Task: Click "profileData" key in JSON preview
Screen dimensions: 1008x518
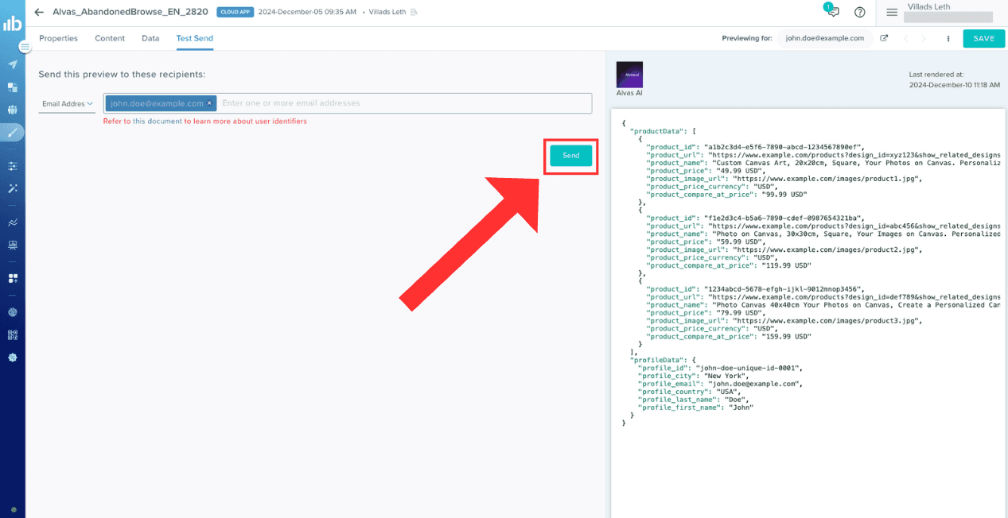Action: [657, 360]
